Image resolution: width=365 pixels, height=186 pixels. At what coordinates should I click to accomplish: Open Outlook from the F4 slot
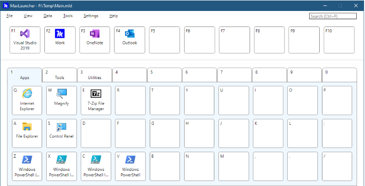(x=130, y=40)
